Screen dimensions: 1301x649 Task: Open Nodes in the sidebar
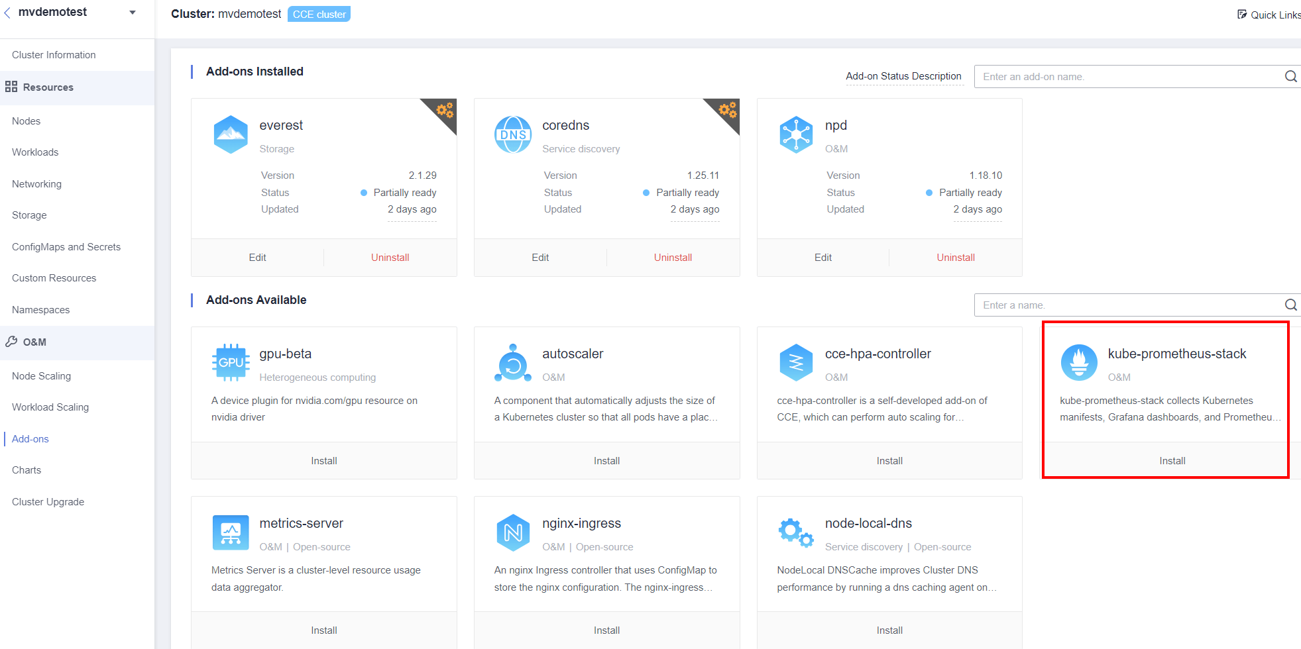pyautogui.click(x=27, y=121)
